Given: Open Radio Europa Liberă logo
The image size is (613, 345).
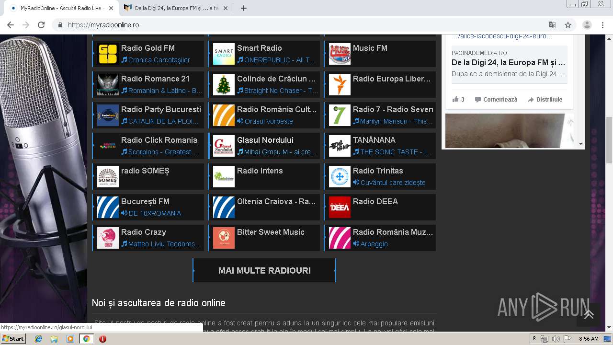Looking at the screenshot, I should click(x=340, y=84).
